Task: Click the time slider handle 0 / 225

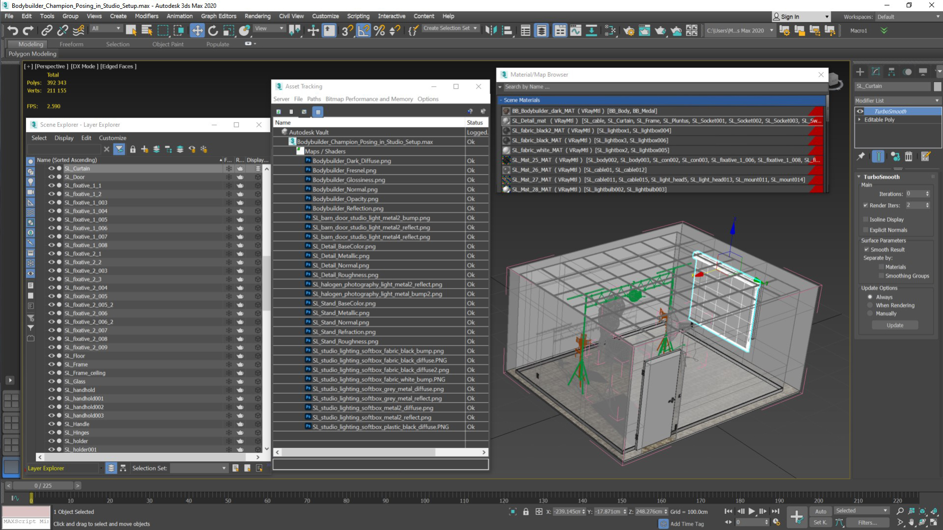Action: [43, 485]
